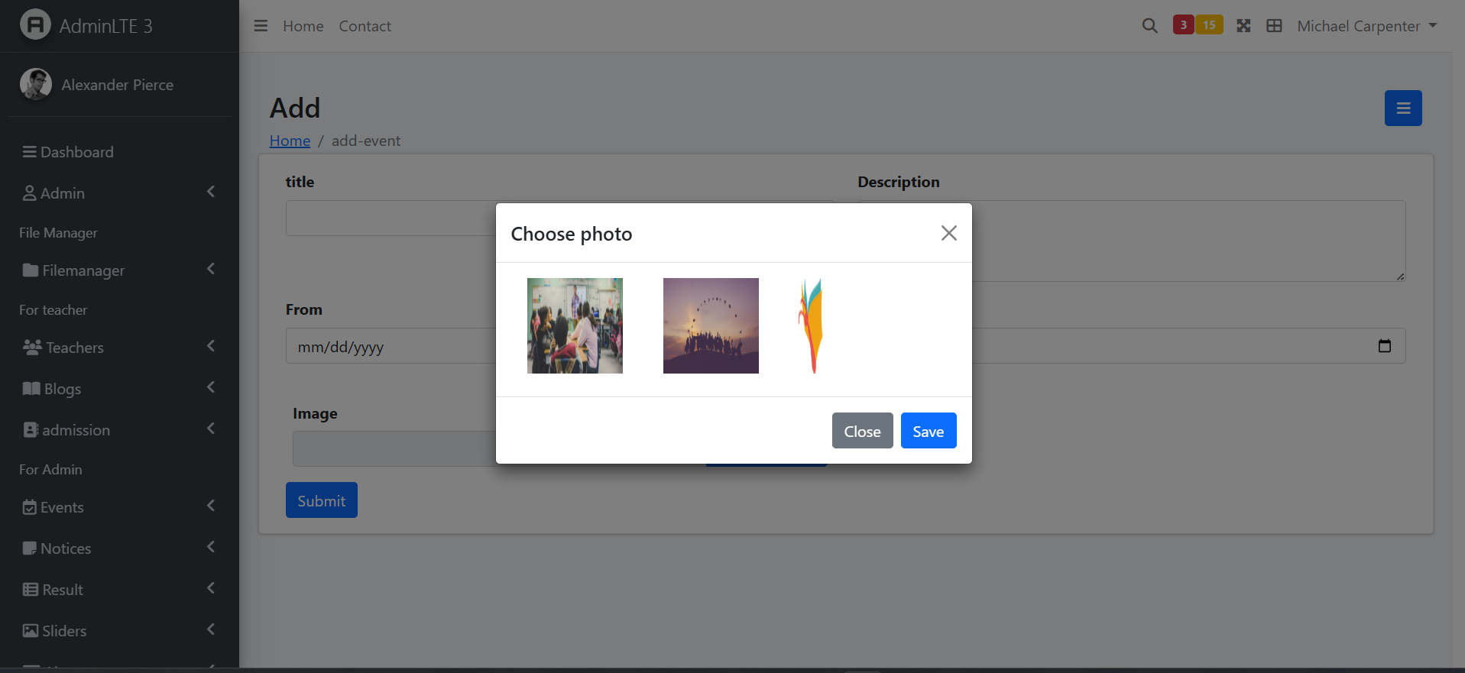
Task: Click the admission address book icon
Action: 31,430
